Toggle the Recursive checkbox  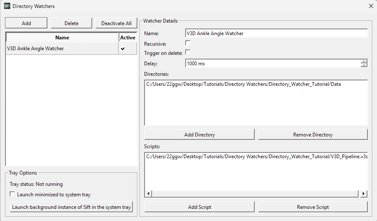point(188,43)
